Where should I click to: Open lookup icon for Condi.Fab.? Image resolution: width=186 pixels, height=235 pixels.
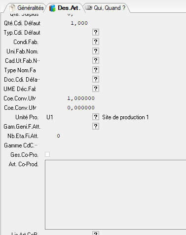96,42
